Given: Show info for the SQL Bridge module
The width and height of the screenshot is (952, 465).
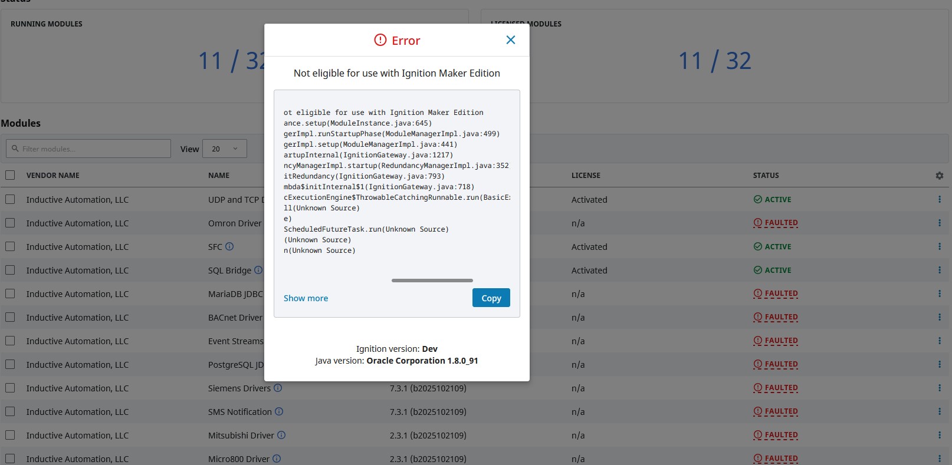Looking at the screenshot, I should pyautogui.click(x=258, y=270).
